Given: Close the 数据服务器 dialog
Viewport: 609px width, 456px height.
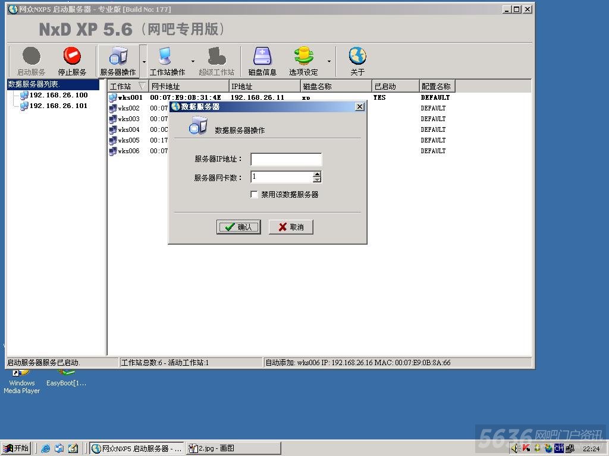Looking at the screenshot, I should pyautogui.click(x=360, y=107).
